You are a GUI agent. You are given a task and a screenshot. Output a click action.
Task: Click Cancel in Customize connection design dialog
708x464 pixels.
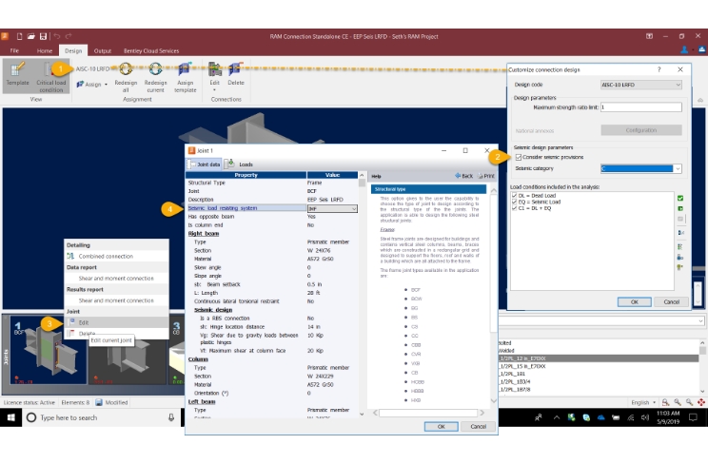[672, 302]
